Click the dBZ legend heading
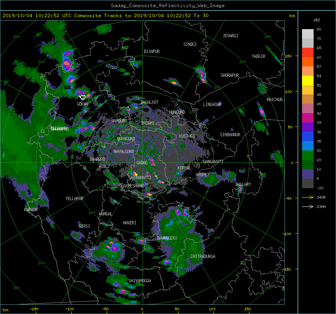Viewport: 336px width, 314px height. point(317,20)
